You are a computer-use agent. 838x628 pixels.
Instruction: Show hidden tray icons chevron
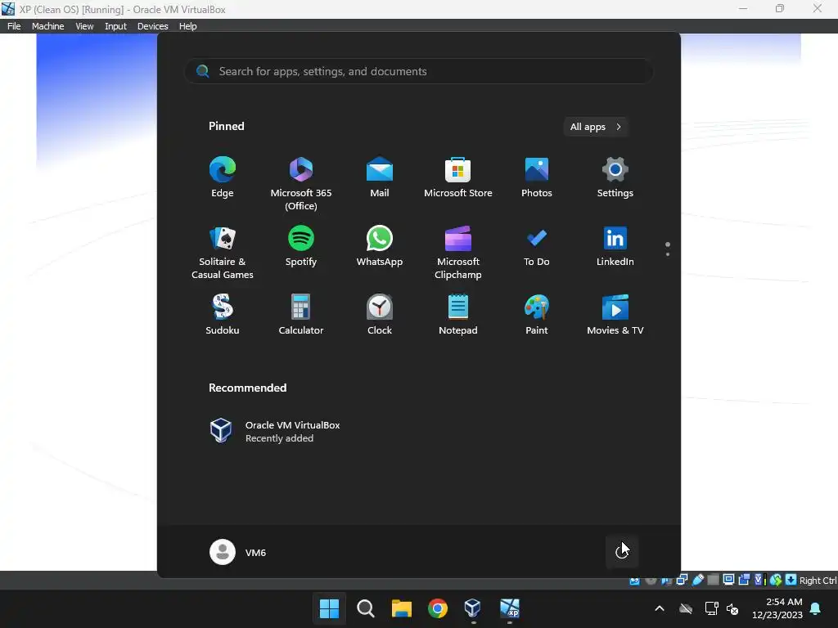pos(660,608)
